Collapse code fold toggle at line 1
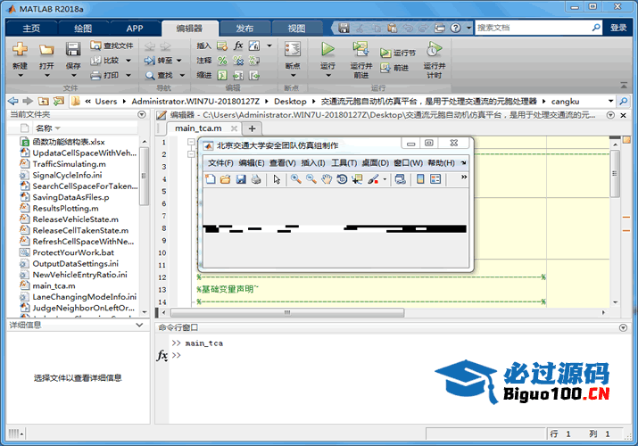Viewport: 638px width, 446px height. (x=191, y=142)
